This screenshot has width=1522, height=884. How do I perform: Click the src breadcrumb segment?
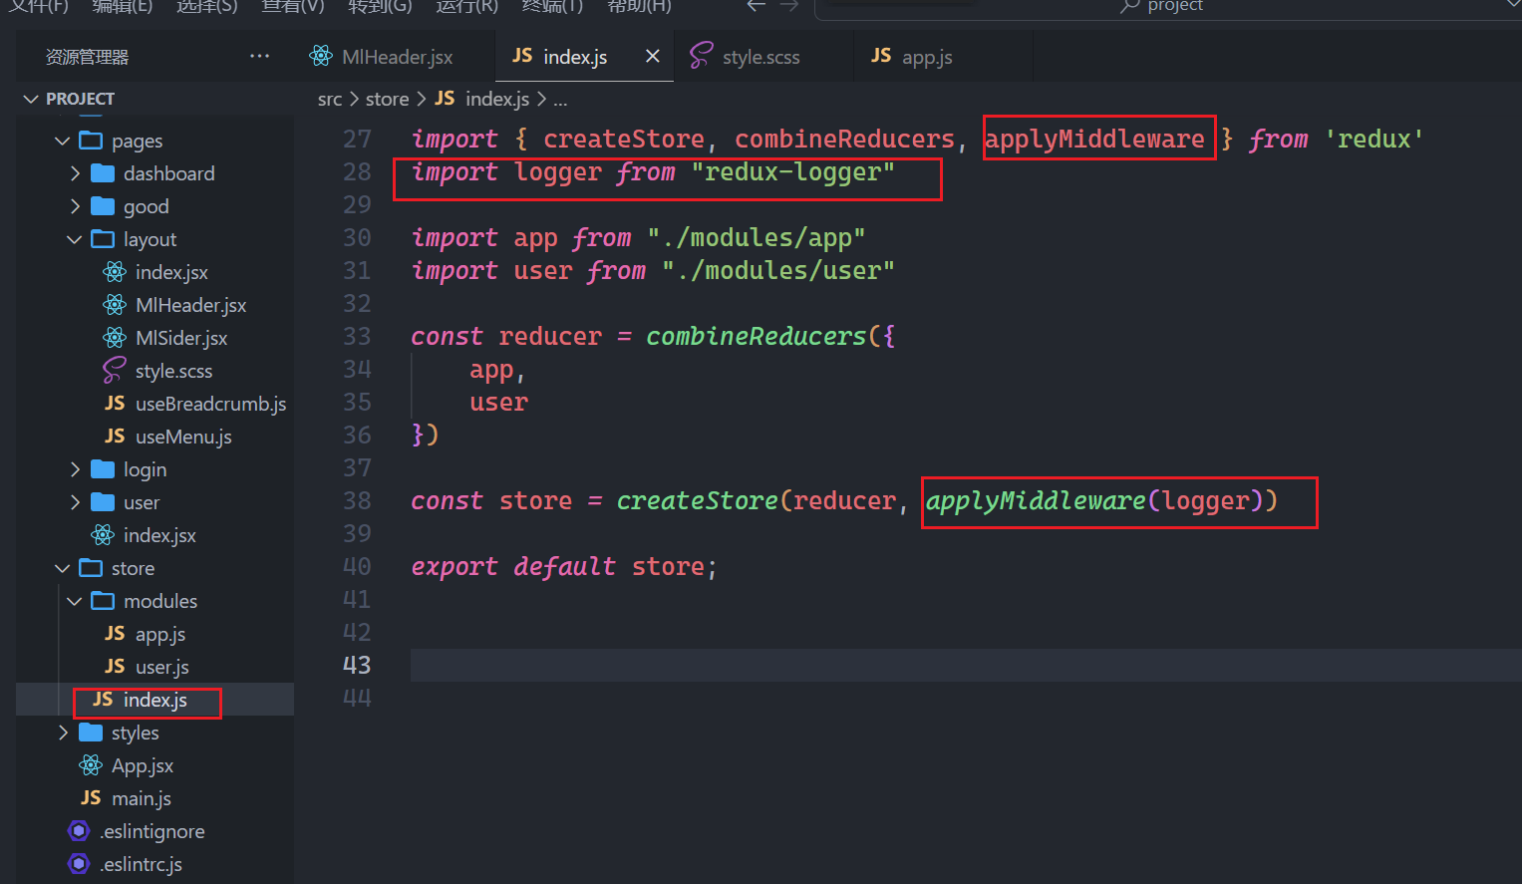click(x=330, y=99)
